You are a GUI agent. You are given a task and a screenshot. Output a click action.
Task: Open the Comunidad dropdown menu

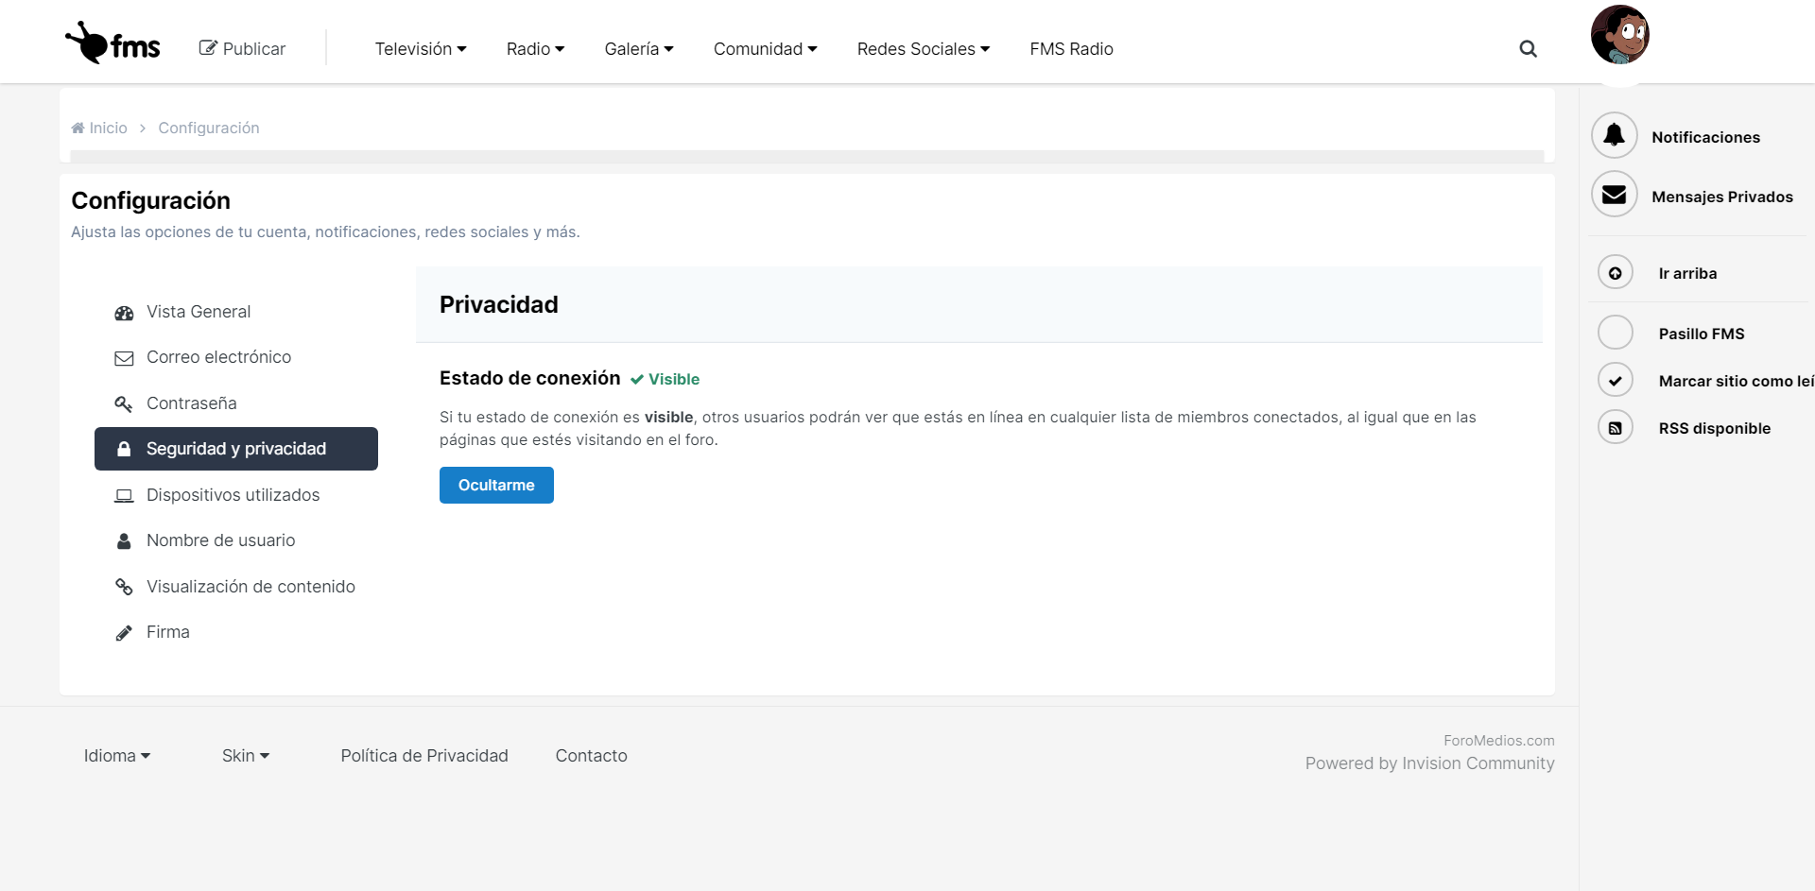(x=765, y=49)
